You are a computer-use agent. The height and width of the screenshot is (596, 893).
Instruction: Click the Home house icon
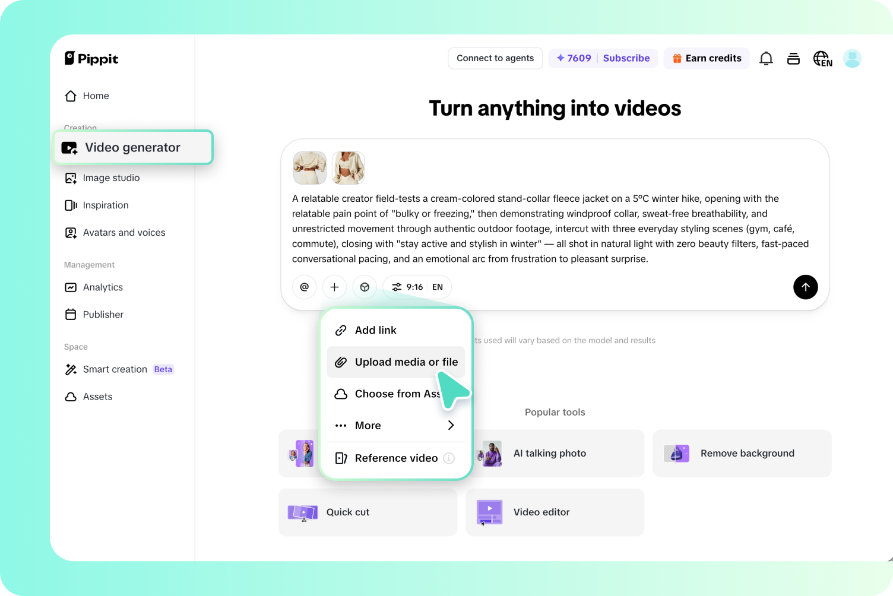(71, 96)
